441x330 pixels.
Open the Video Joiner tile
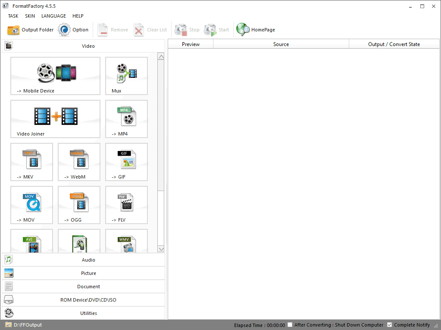pos(56,119)
